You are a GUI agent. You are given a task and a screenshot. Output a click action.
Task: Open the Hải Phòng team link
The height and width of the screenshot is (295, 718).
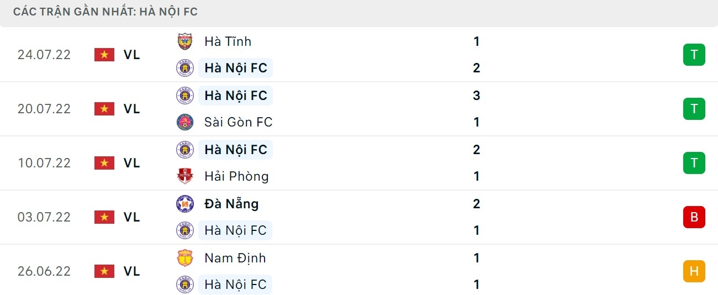click(x=236, y=176)
